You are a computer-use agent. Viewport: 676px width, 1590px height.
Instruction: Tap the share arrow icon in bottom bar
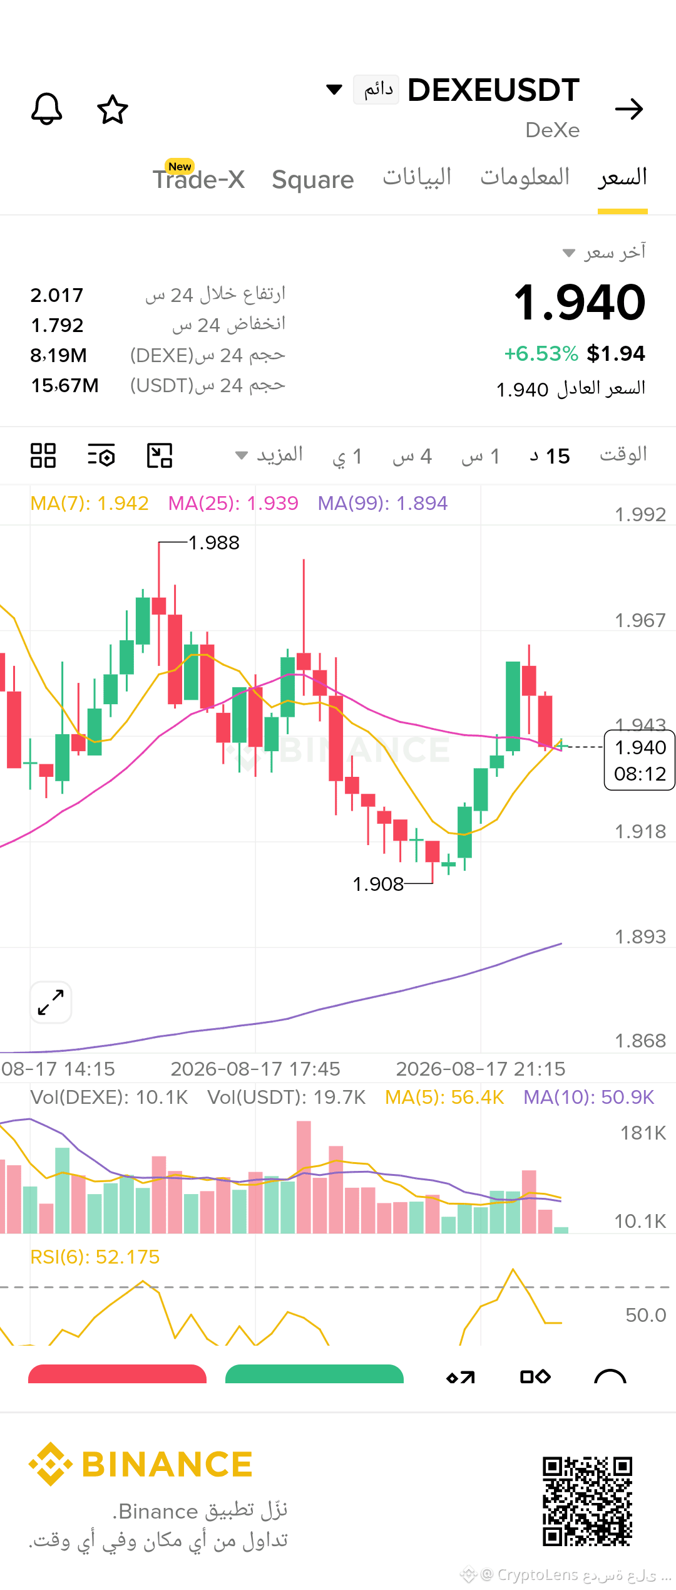click(461, 1376)
